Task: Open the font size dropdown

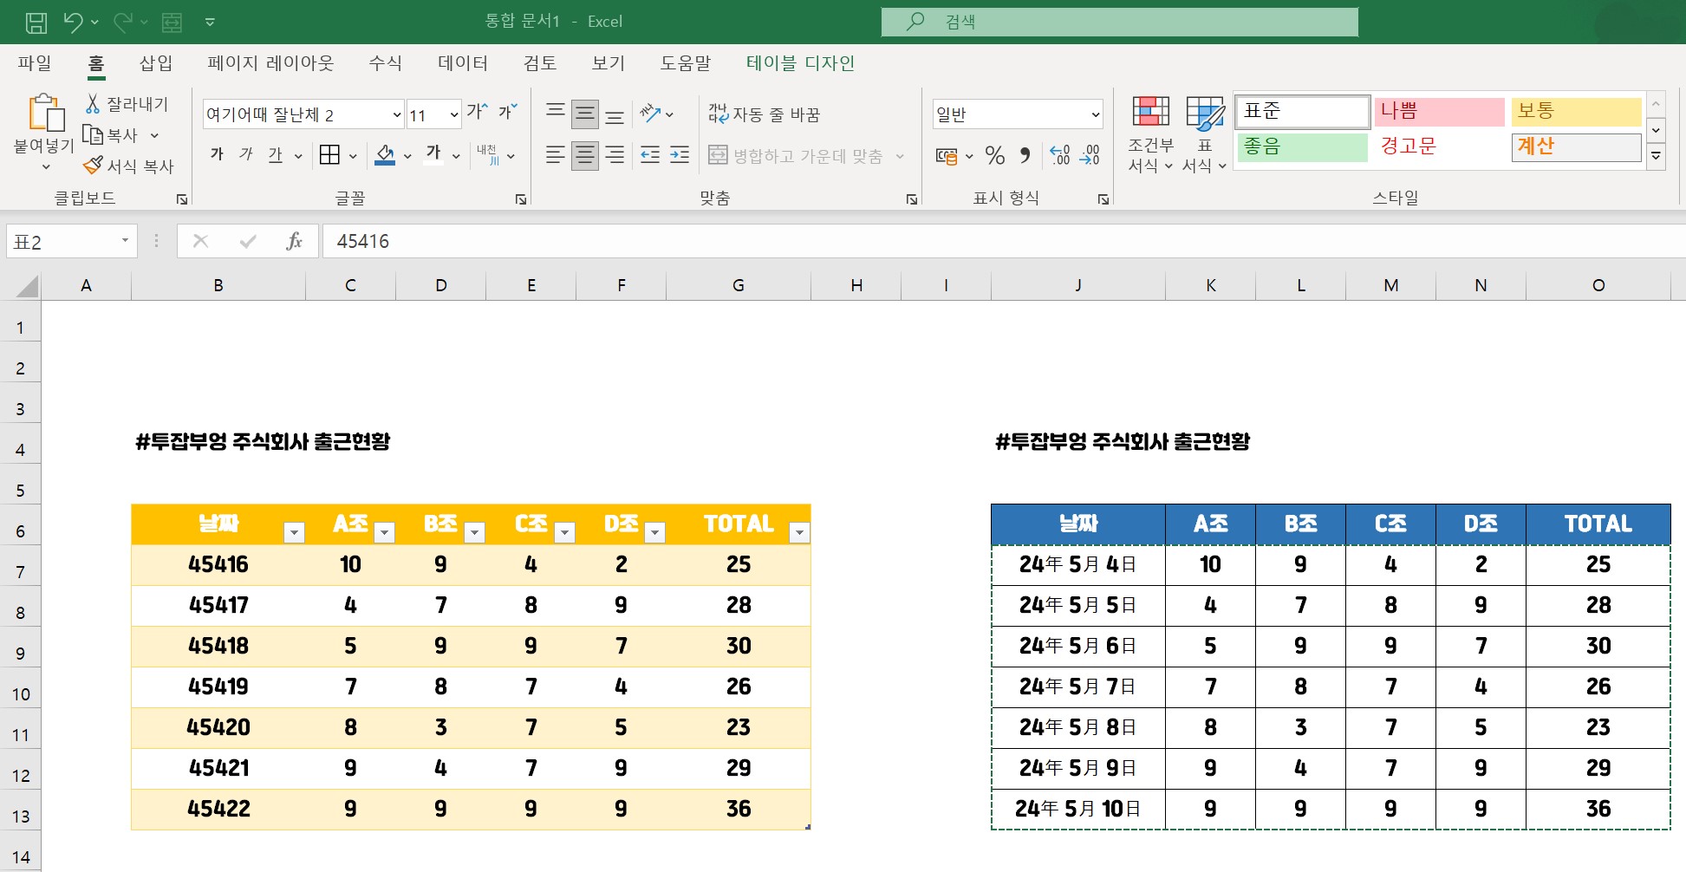Action: click(453, 114)
